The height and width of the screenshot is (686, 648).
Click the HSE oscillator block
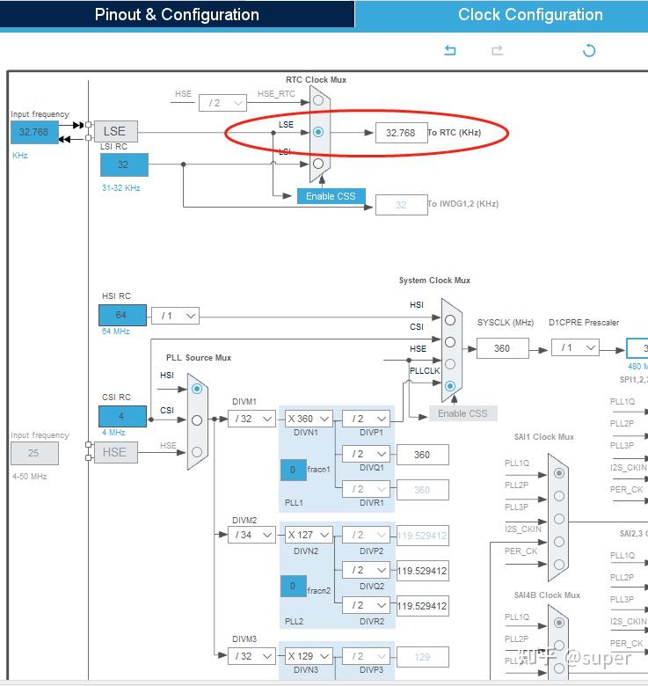116,452
